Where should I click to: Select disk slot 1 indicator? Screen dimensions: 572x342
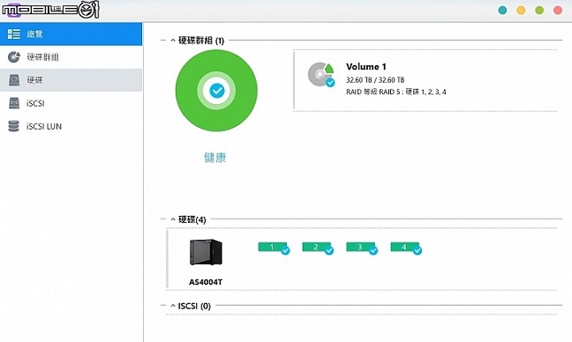tap(274, 248)
